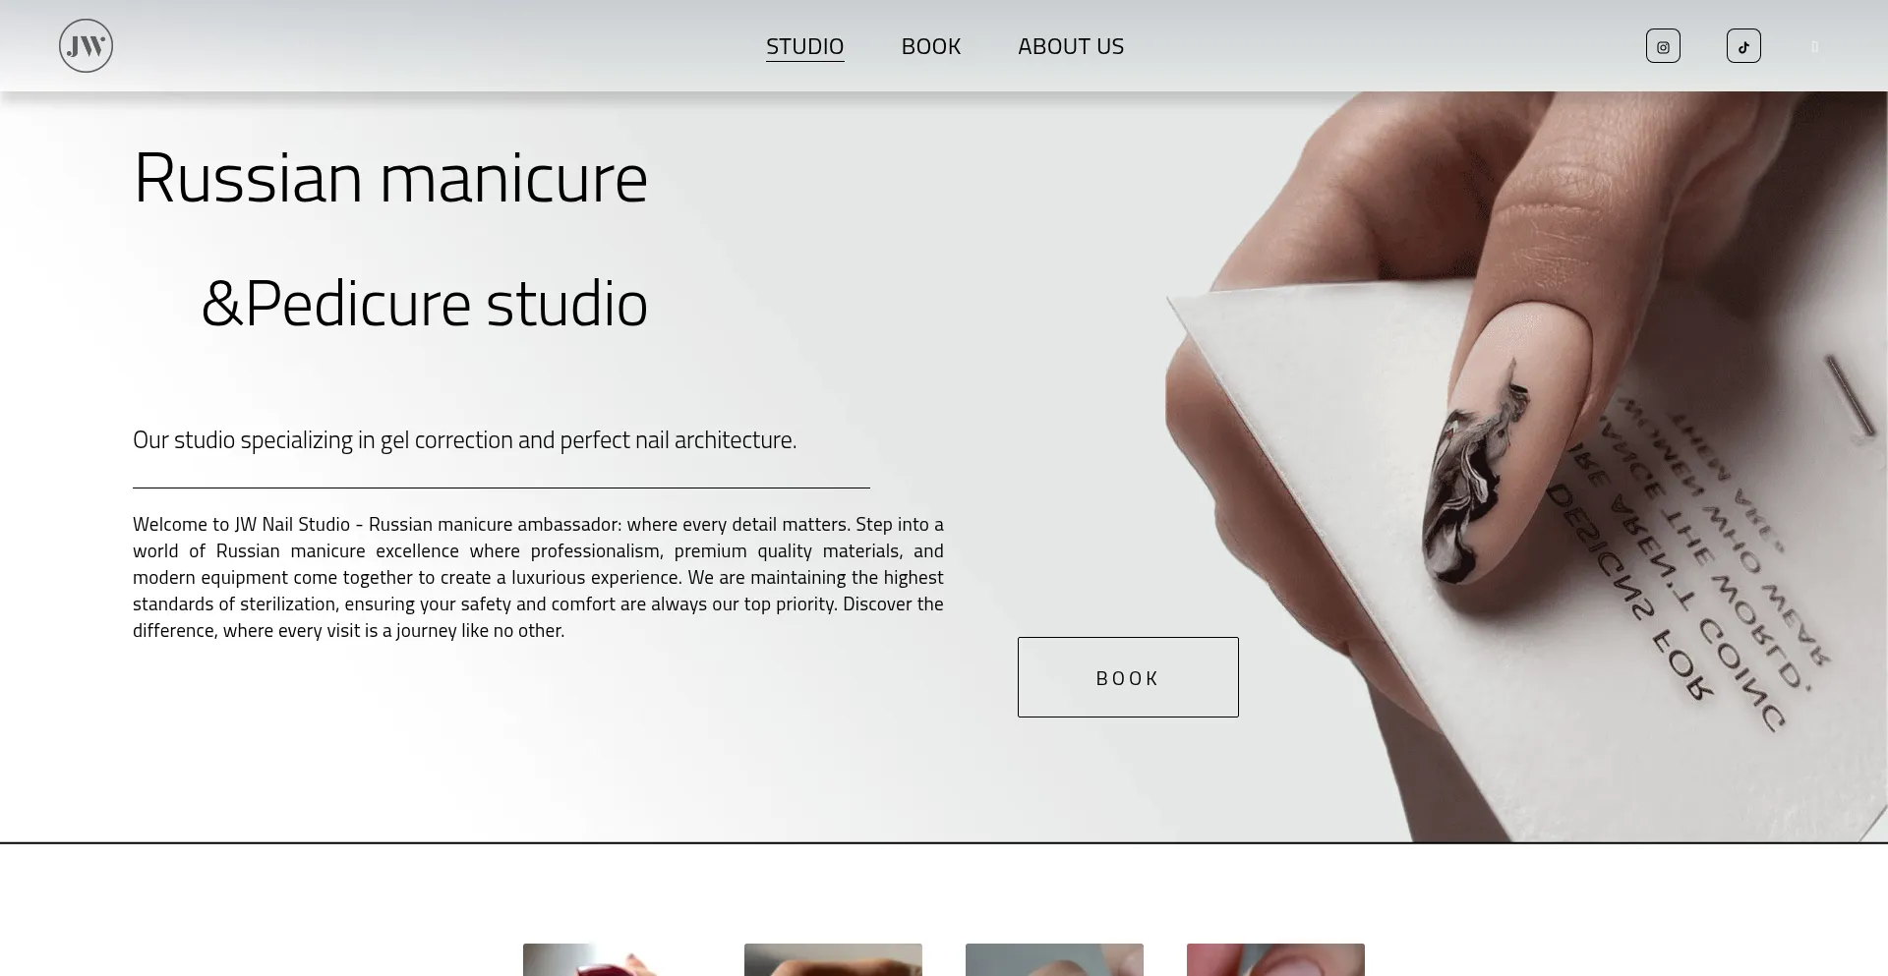This screenshot has width=1888, height=976.
Task: Open the third gallery thumbnail
Action: (1054, 959)
